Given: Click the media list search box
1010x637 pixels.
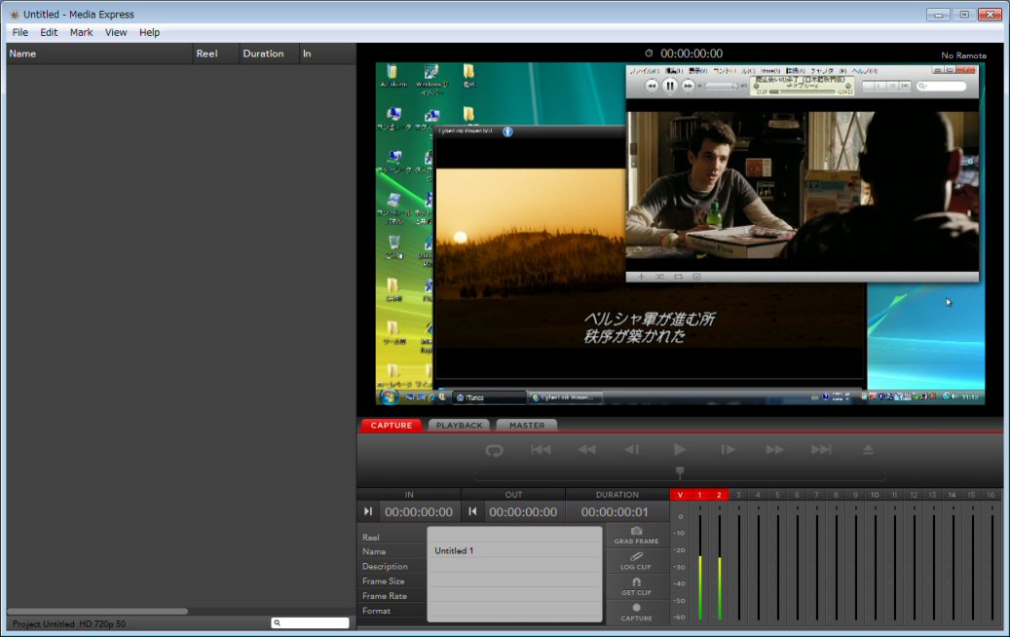Looking at the screenshot, I should pos(310,622).
